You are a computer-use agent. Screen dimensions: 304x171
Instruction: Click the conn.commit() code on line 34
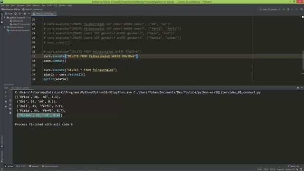(x=55, y=61)
